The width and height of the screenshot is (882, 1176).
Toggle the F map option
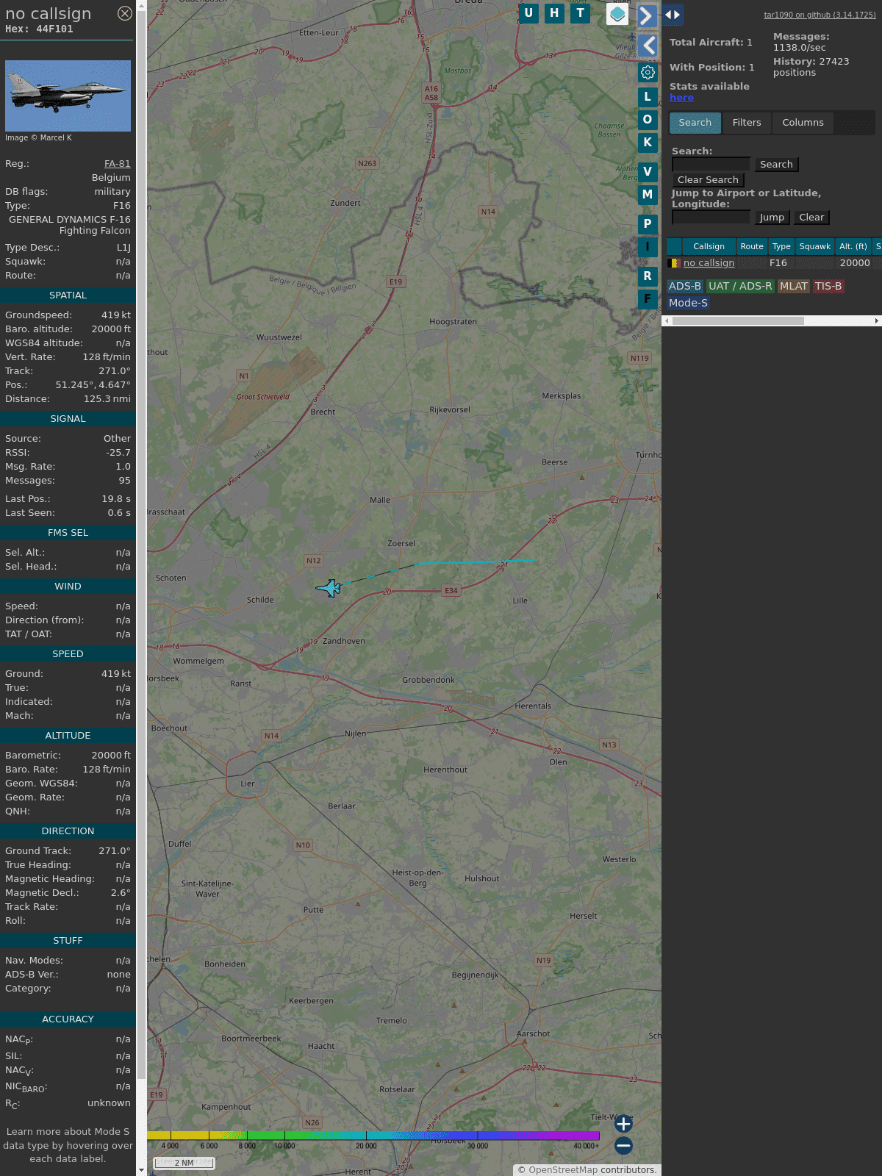coord(648,299)
